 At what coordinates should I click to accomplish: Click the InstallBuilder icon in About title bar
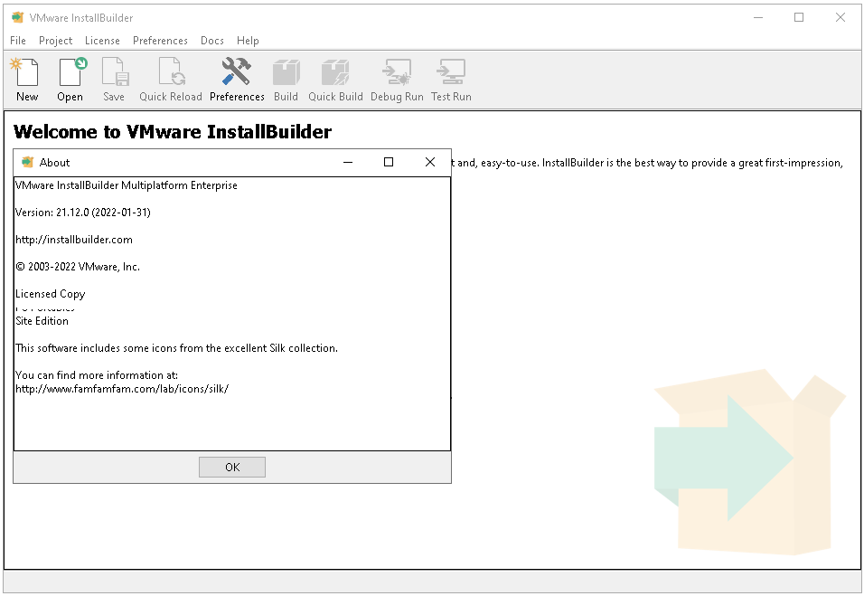pos(27,162)
